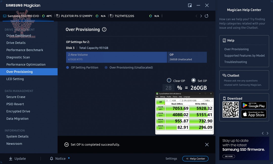Image resolution: width=273 pixels, height=164 pixels.
Task: Expand the previous drive navigation chevron
Action: click(x=196, y=16)
